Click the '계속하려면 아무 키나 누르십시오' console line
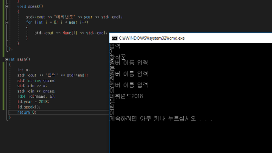This screenshot has width=272, height=153. point(161,119)
